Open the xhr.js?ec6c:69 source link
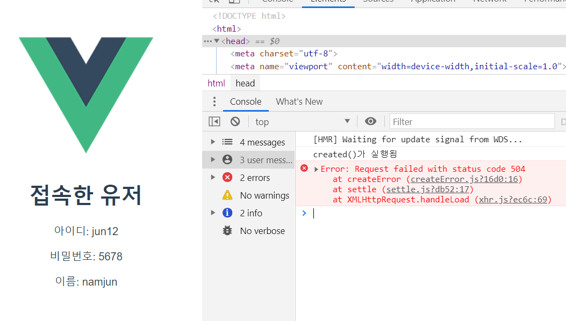 click(513, 200)
